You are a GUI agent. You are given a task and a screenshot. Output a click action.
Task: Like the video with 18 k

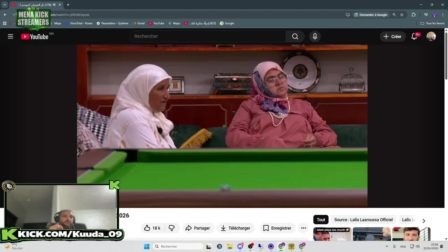click(x=152, y=228)
